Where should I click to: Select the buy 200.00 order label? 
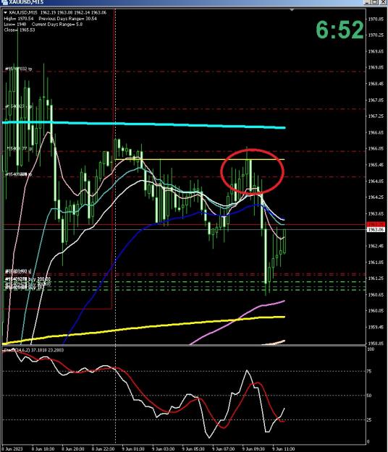point(28,279)
